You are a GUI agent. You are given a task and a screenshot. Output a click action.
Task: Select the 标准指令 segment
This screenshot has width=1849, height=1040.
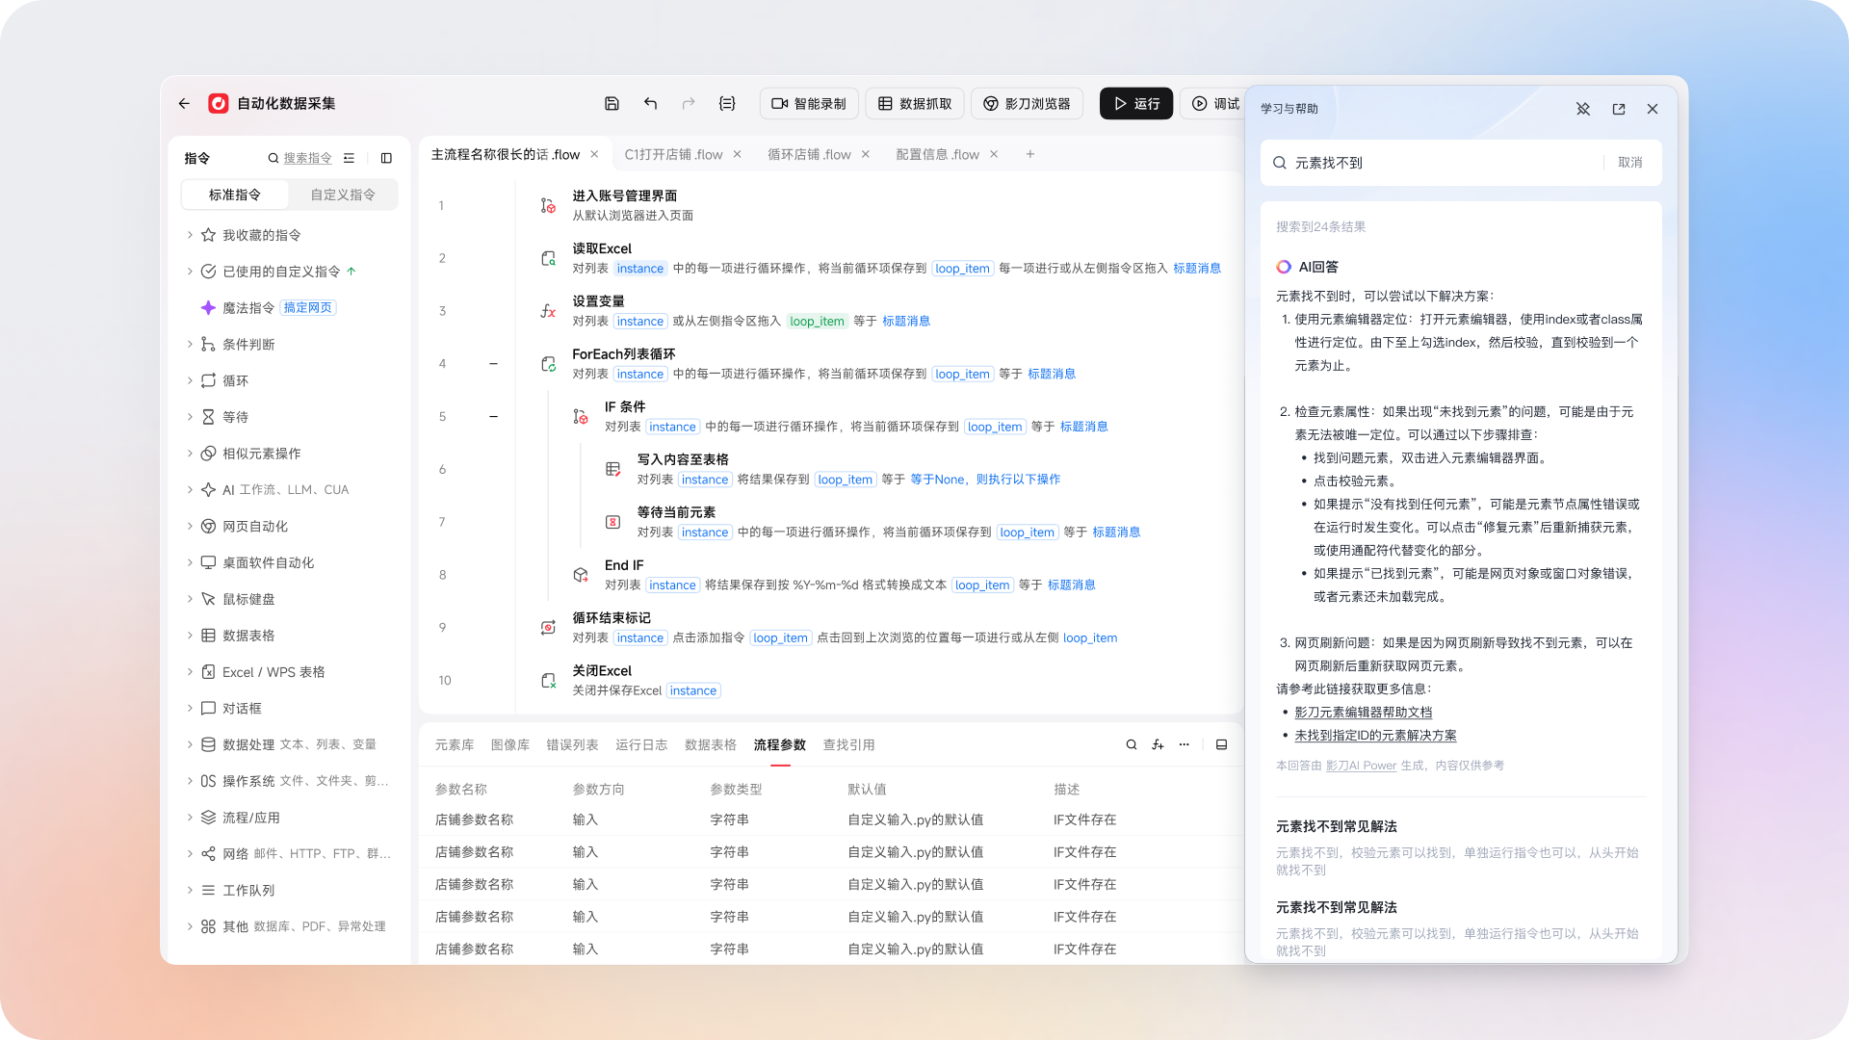(235, 195)
